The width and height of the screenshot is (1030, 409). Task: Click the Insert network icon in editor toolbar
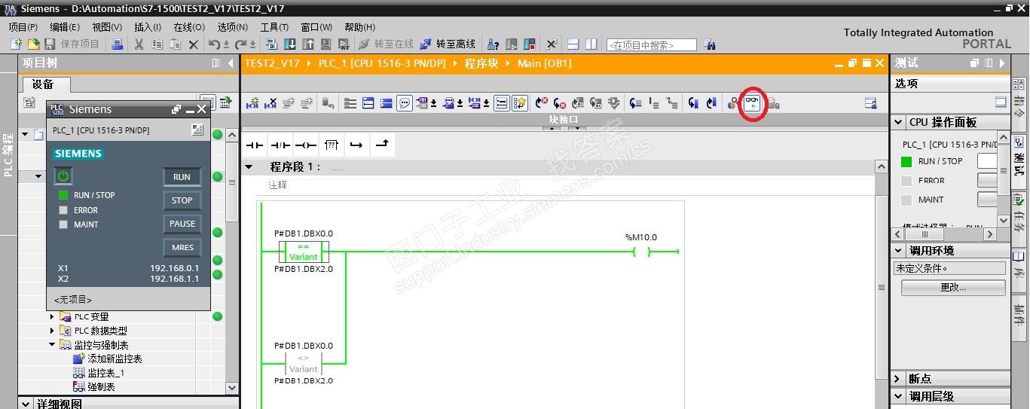tap(252, 103)
